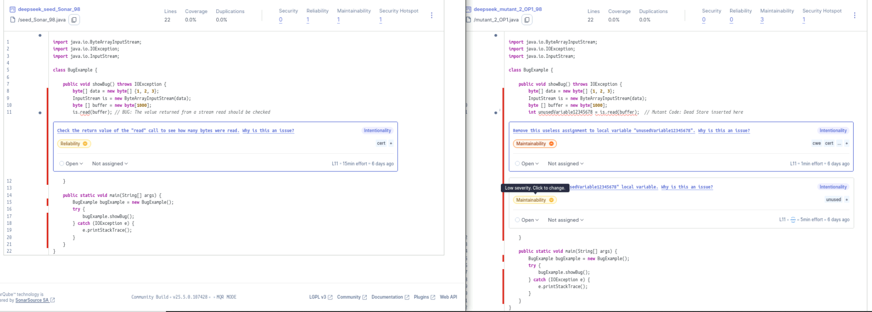This screenshot has height=312, width=872.
Task: Copy the /mutant_2_OP1.java file path
Action: click(527, 20)
